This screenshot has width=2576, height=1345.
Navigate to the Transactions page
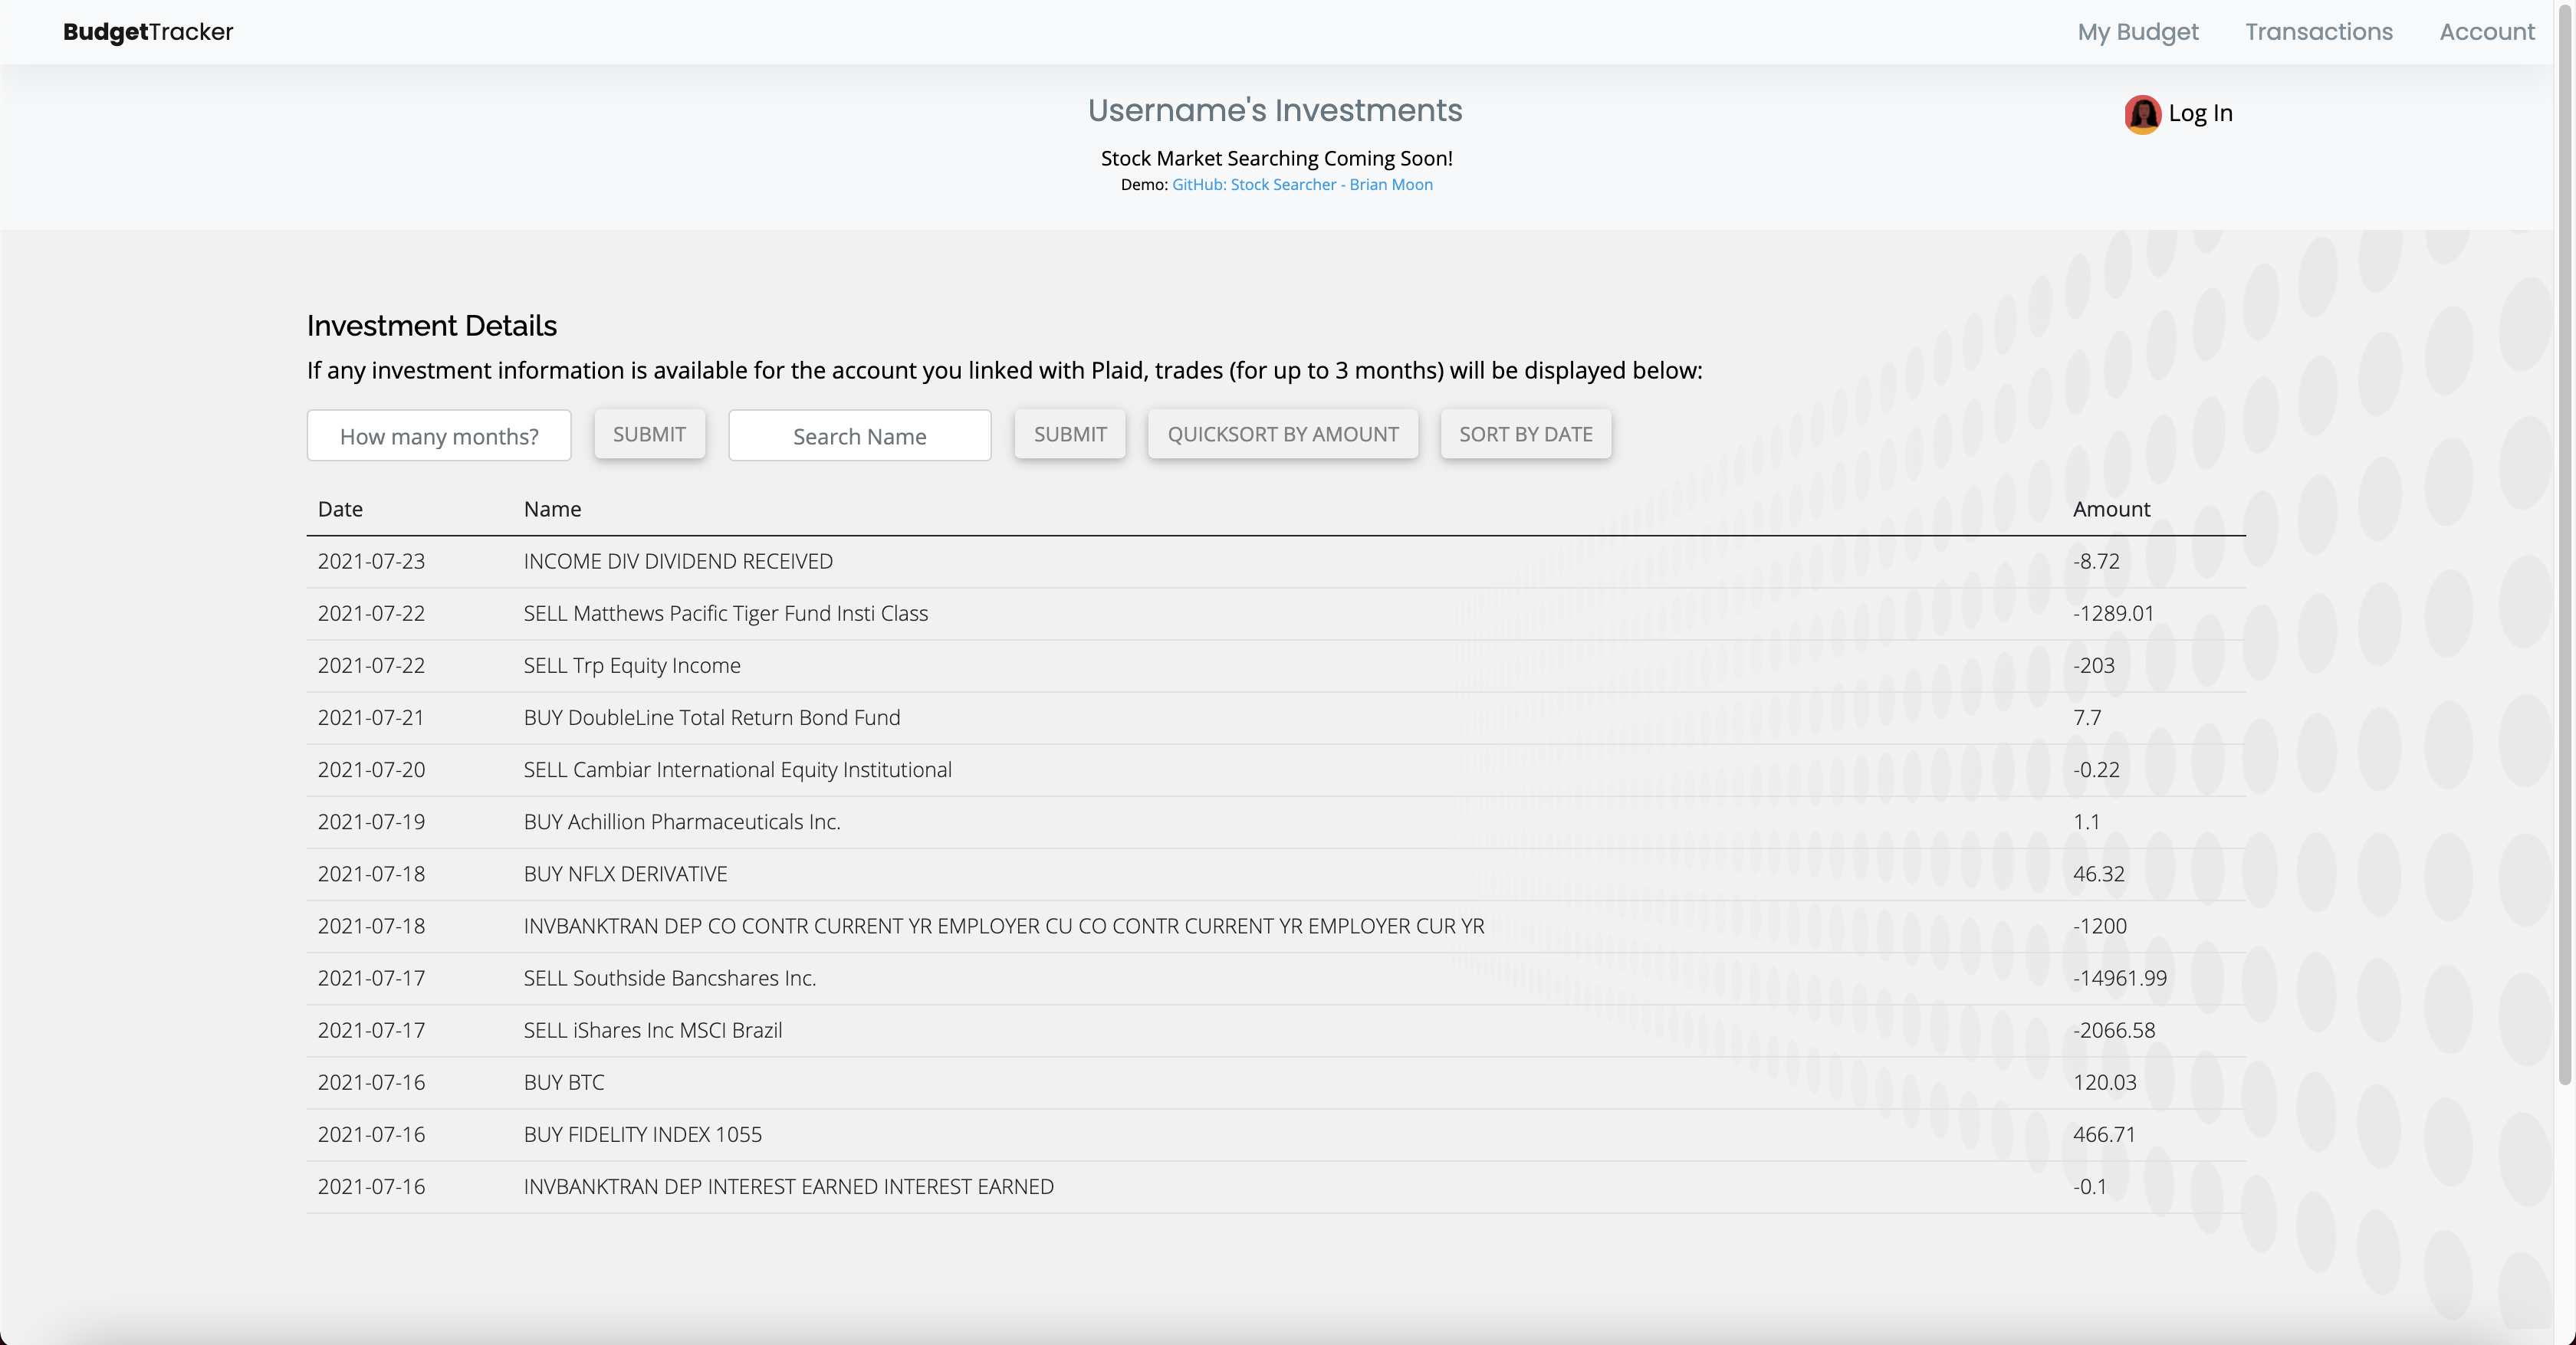[x=2319, y=31]
